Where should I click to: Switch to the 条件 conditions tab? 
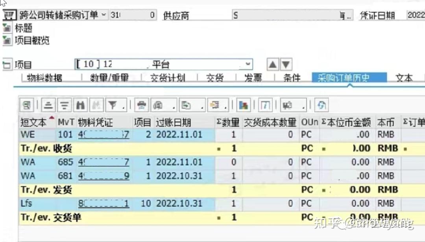(x=292, y=77)
